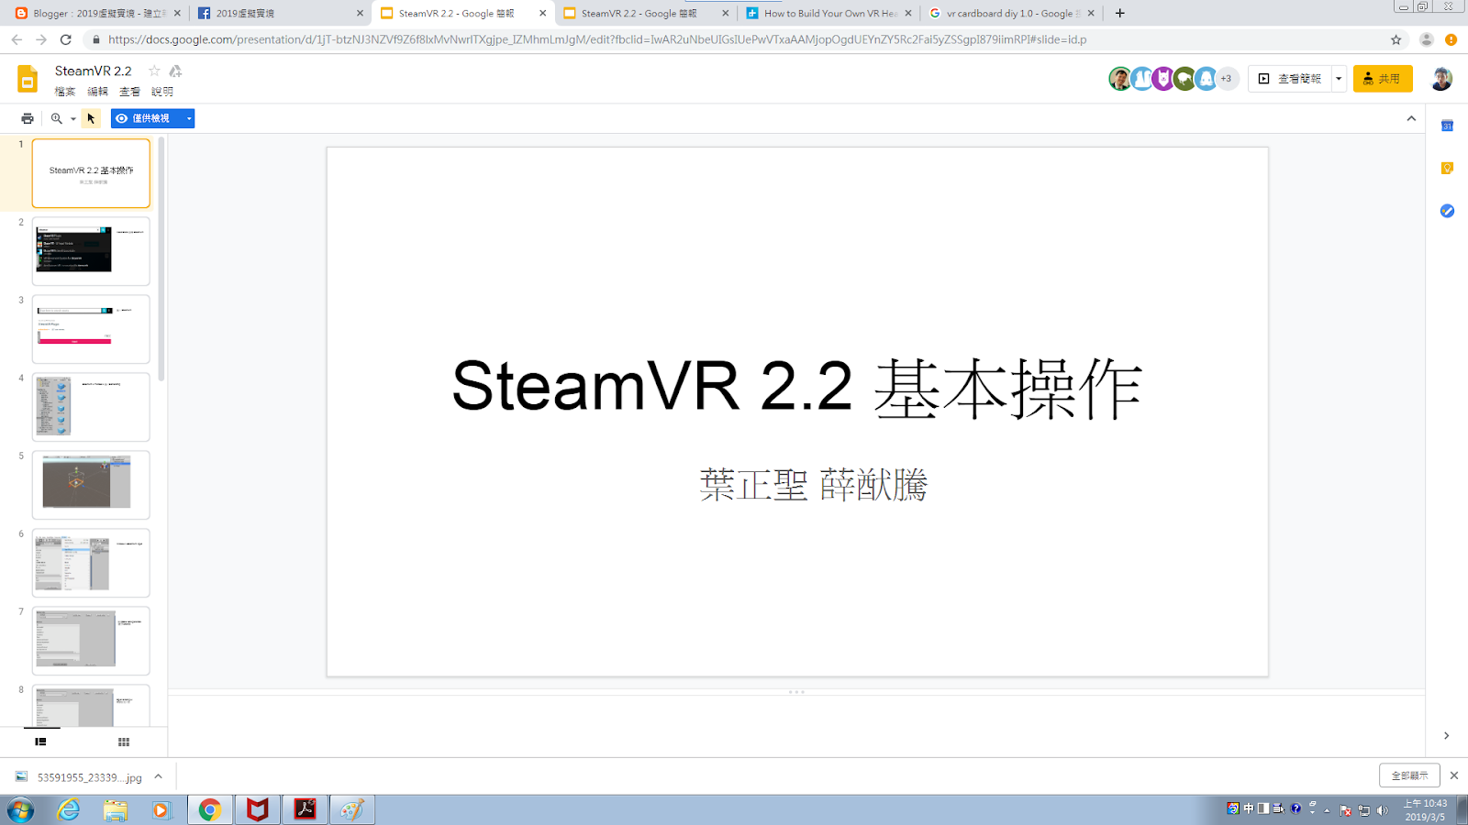This screenshot has width=1468, height=825.
Task: Select slide 2 thumbnail
Action: coord(91,251)
